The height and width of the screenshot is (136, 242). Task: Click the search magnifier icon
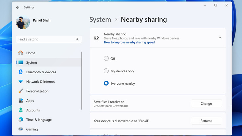click(77, 39)
